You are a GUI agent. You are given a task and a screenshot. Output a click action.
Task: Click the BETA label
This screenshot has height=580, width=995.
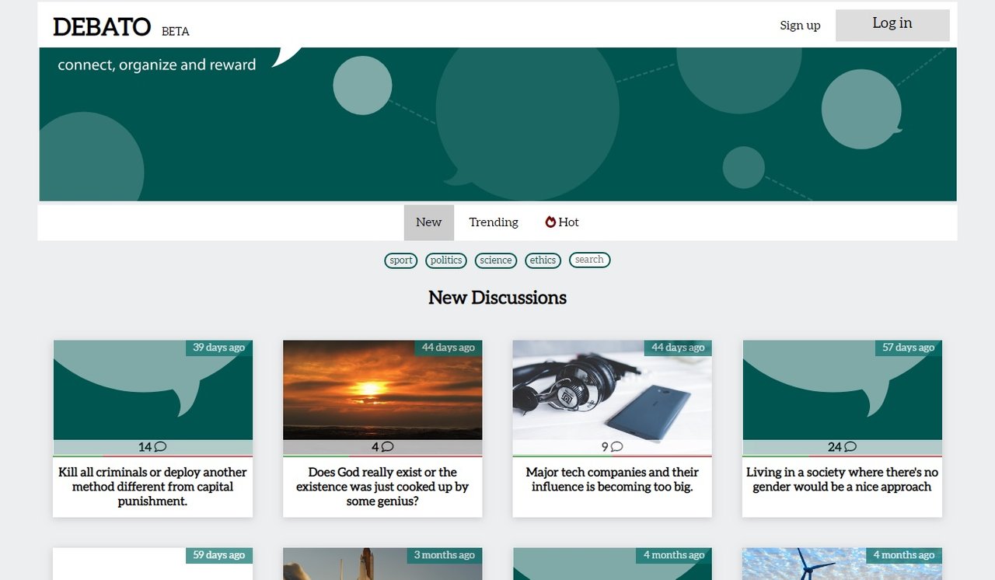click(176, 32)
